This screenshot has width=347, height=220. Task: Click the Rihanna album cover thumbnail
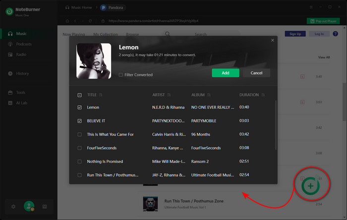coord(94,61)
